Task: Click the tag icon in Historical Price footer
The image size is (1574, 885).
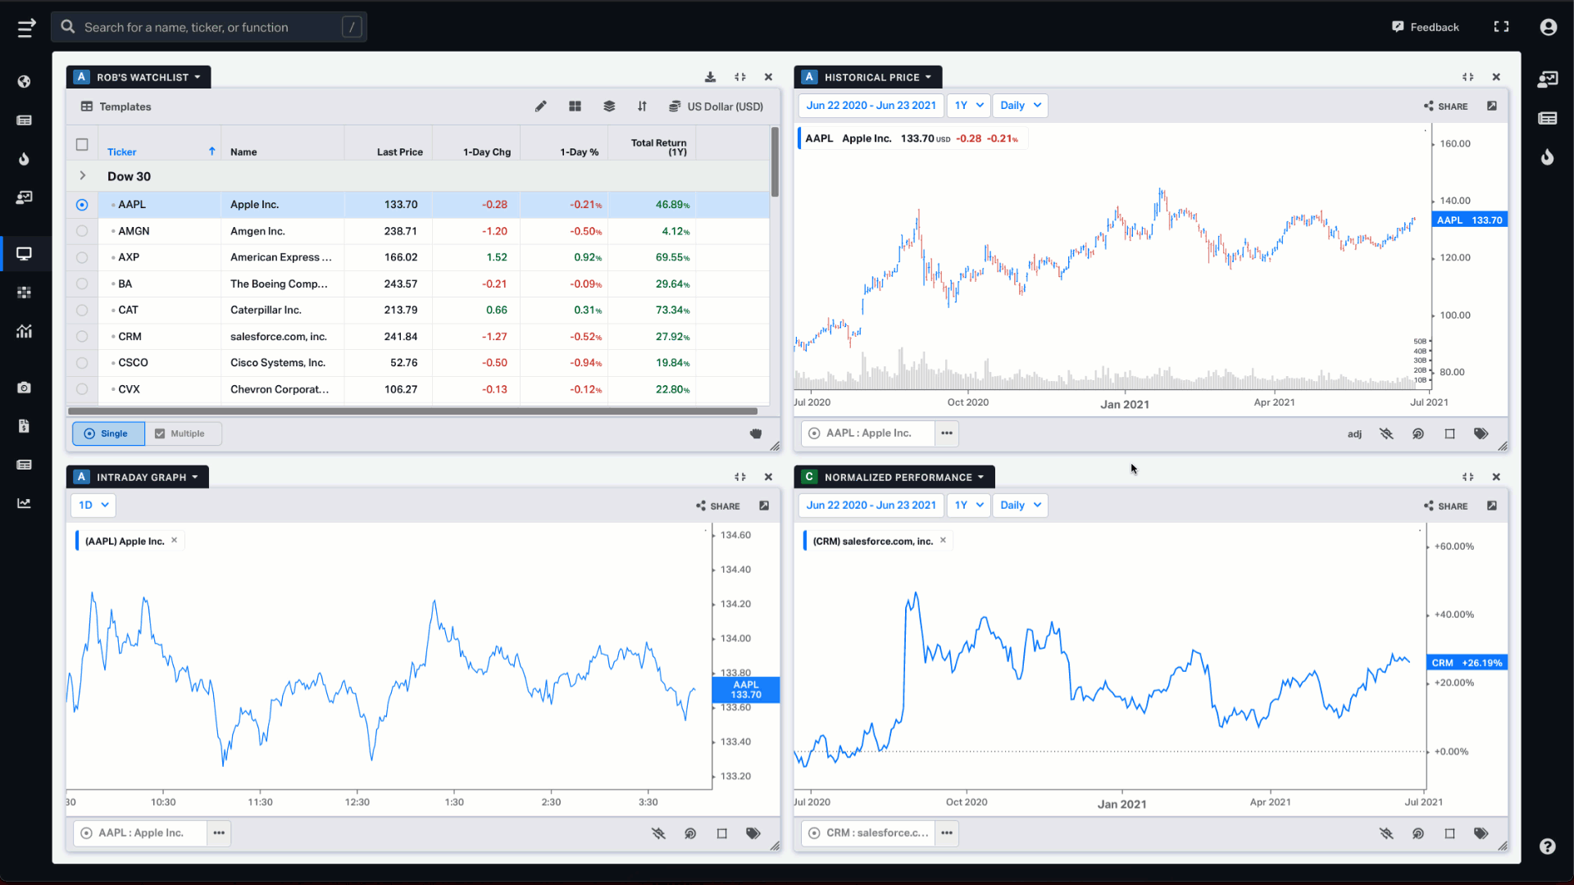Action: (1481, 433)
